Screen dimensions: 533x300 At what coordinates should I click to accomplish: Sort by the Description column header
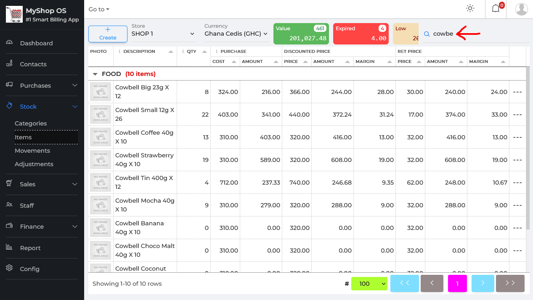click(x=139, y=52)
